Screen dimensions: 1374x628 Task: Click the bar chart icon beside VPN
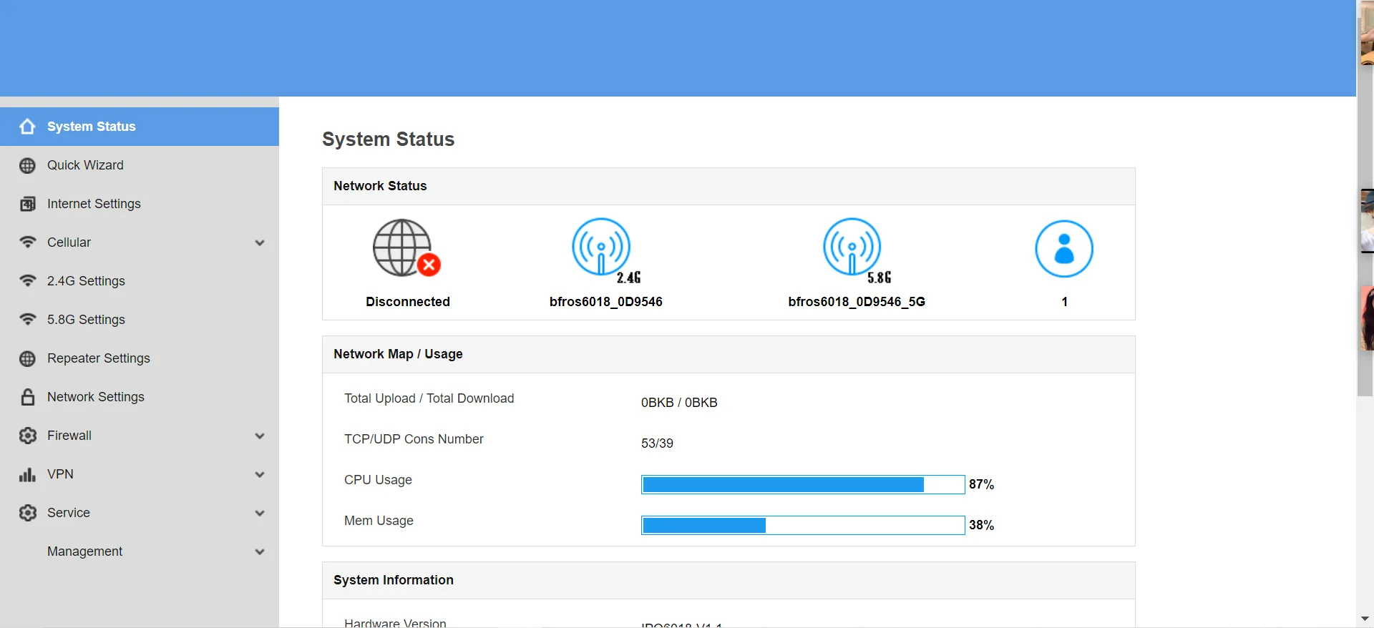coord(27,474)
